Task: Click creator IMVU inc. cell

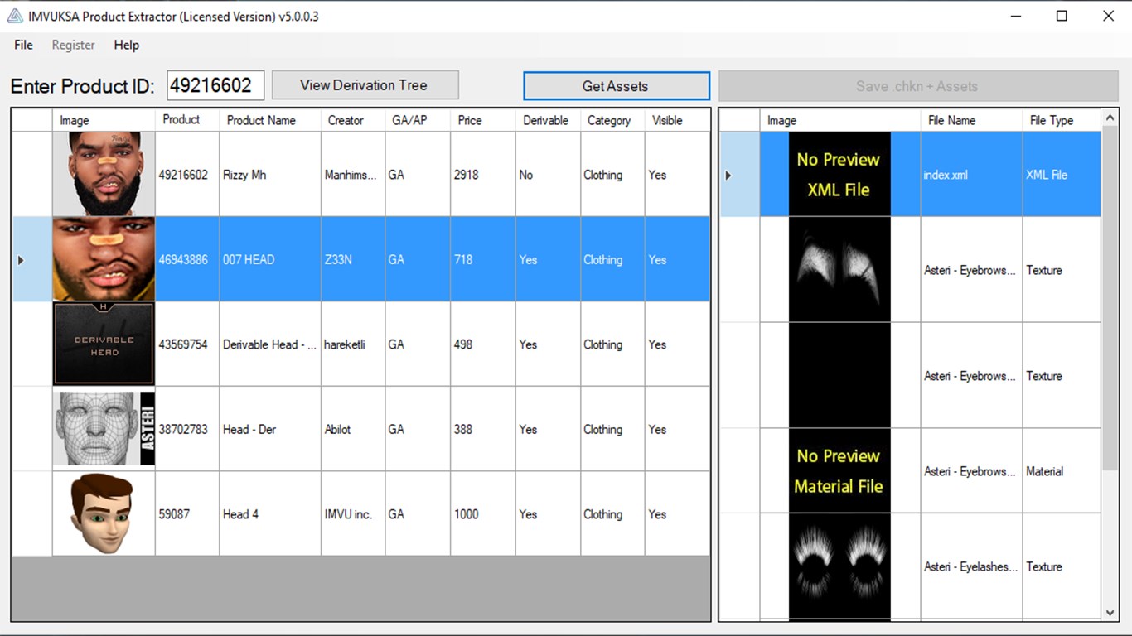Action: (353, 514)
